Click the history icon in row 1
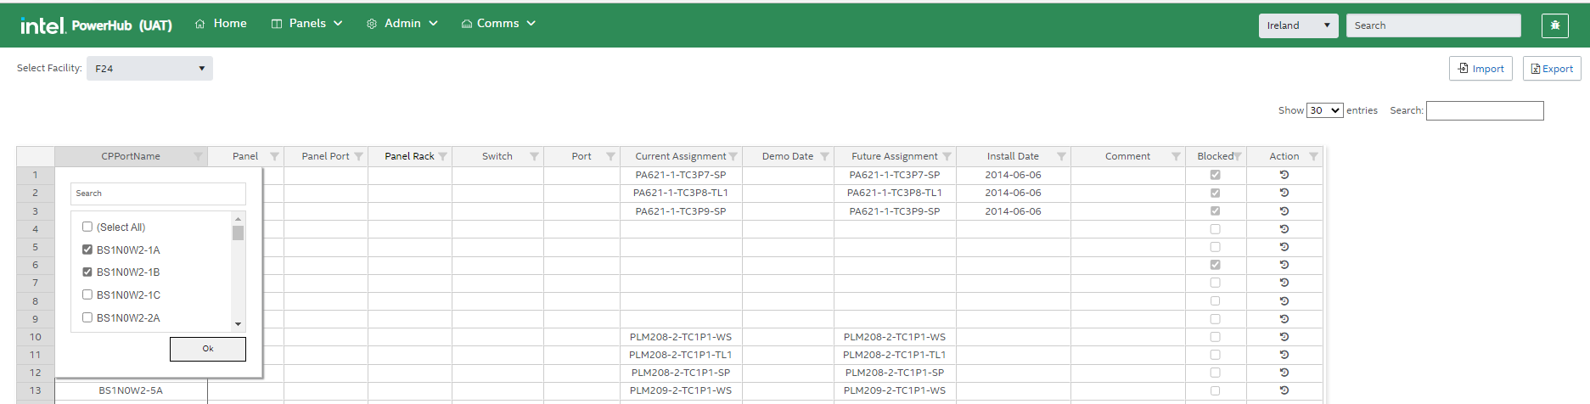 click(x=1284, y=175)
